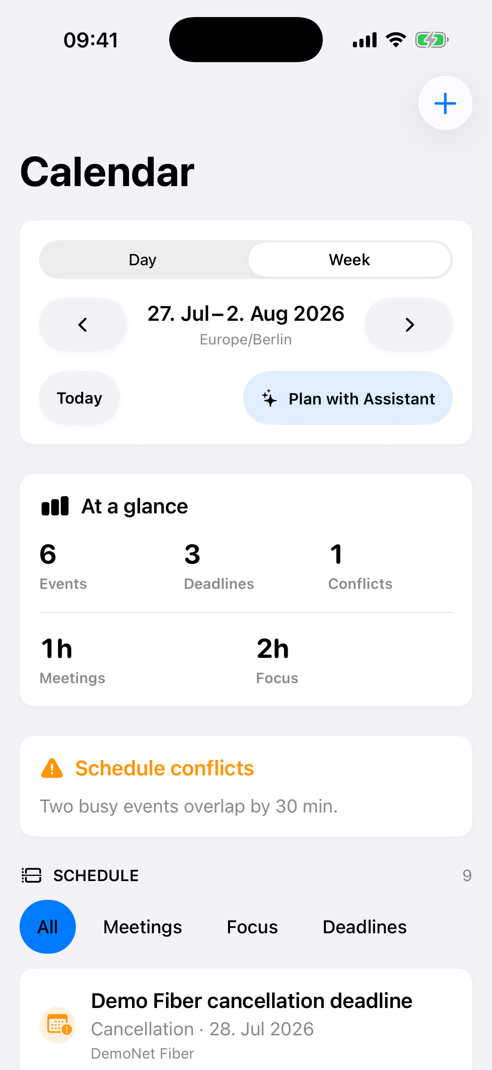Switch the view toggle to Day
492x1070 pixels.
coord(143,260)
